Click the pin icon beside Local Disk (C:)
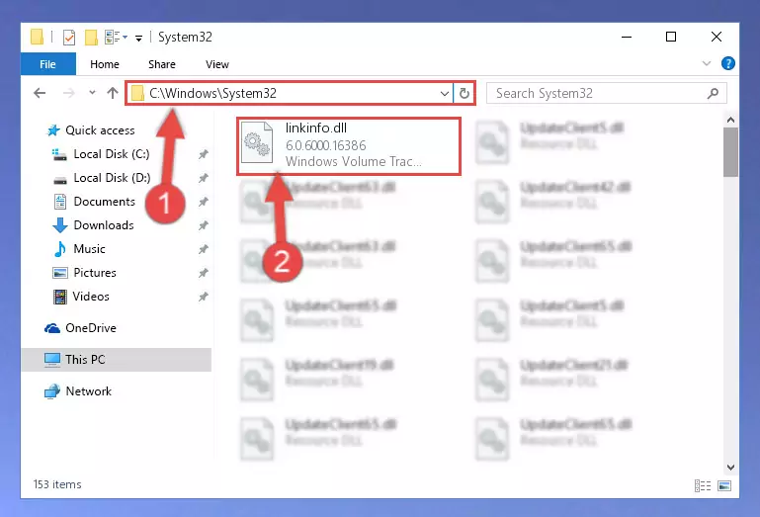Screen dimensions: 760x517 pos(203,155)
